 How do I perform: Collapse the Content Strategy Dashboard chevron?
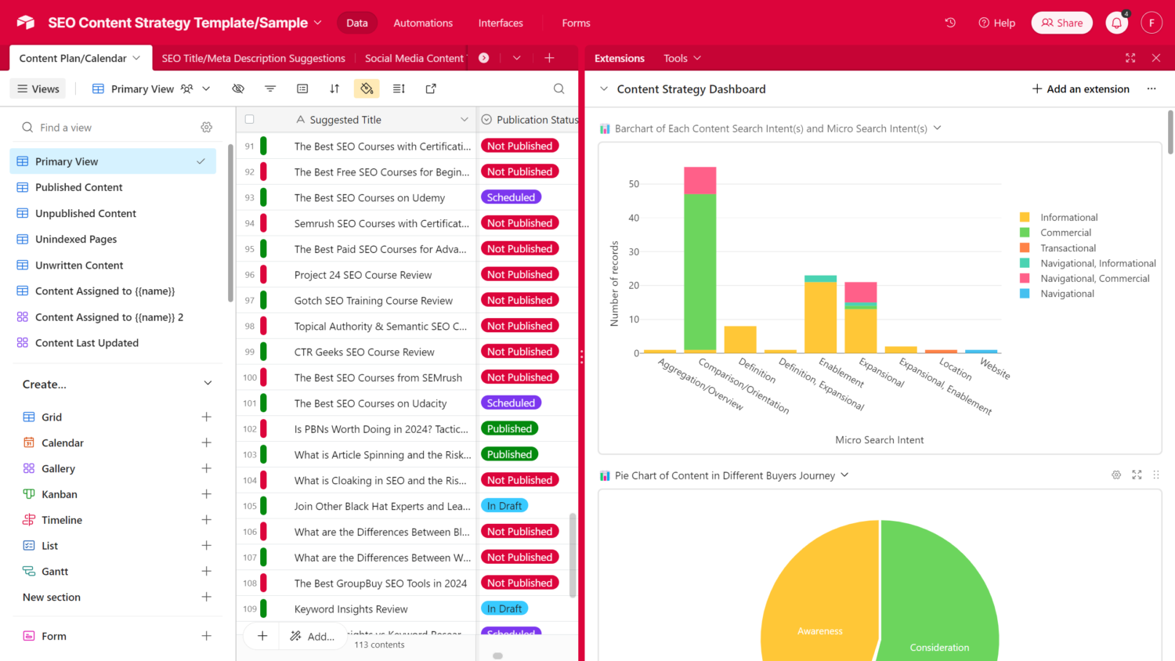pyautogui.click(x=604, y=89)
